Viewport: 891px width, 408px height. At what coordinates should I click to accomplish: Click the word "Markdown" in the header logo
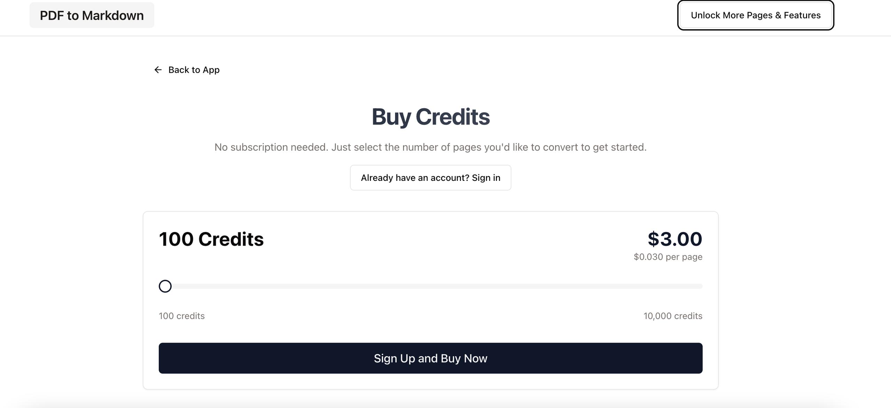tap(113, 16)
